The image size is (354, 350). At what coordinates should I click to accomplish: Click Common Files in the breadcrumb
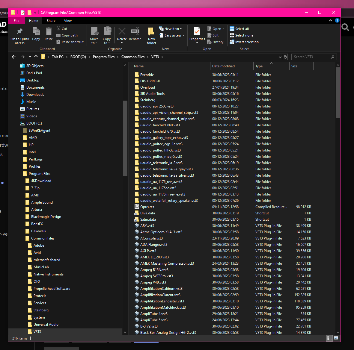tap(133, 57)
